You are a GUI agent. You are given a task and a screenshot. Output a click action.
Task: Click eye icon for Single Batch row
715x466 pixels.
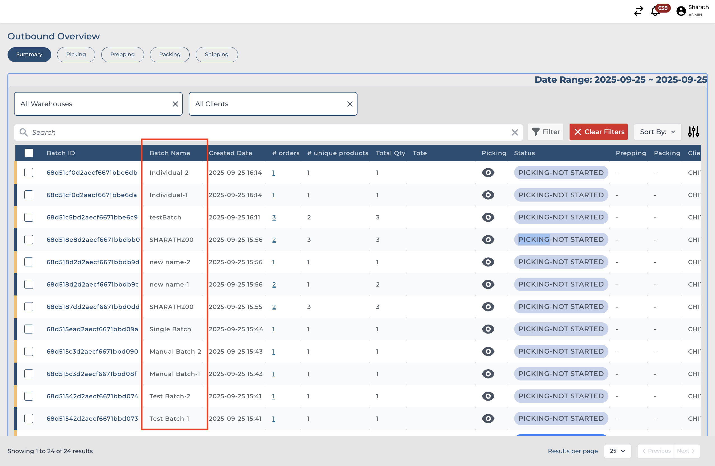[x=488, y=329]
